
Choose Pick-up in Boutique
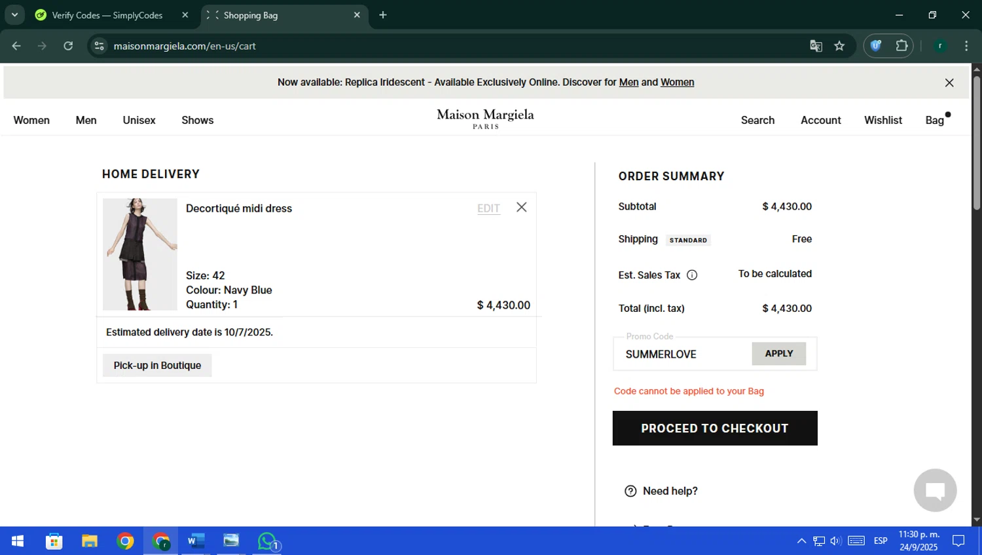[157, 366]
